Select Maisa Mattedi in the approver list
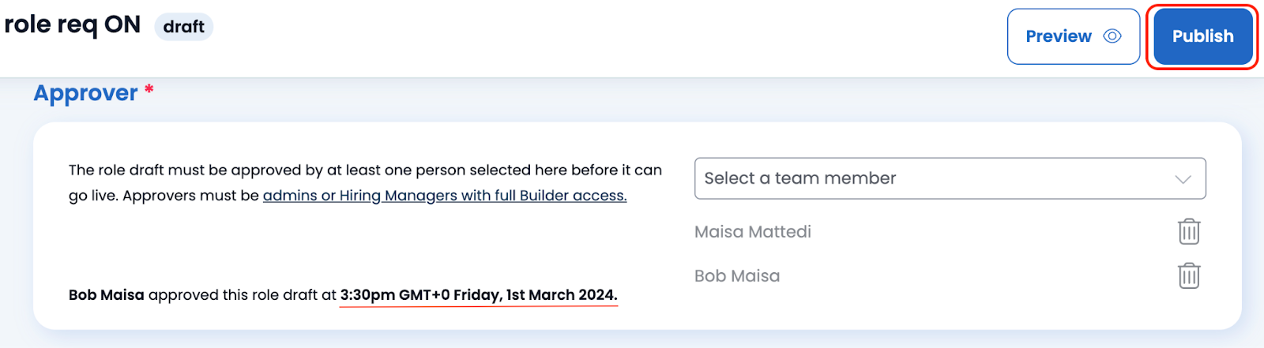The image size is (1264, 348). 753,232
